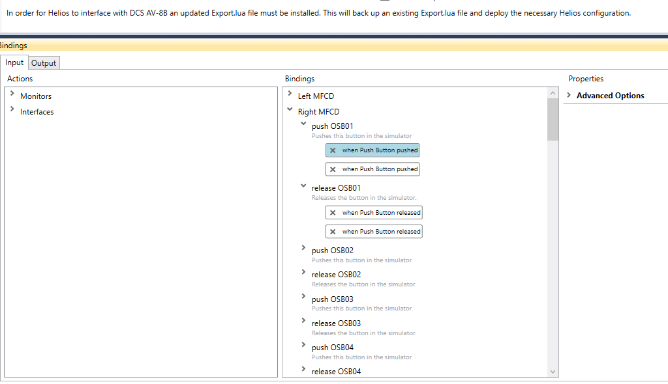Viewport: 668px width, 384px height.
Task: Select the highlighted 'when Push Button pushed' binding
Action: (x=380, y=150)
